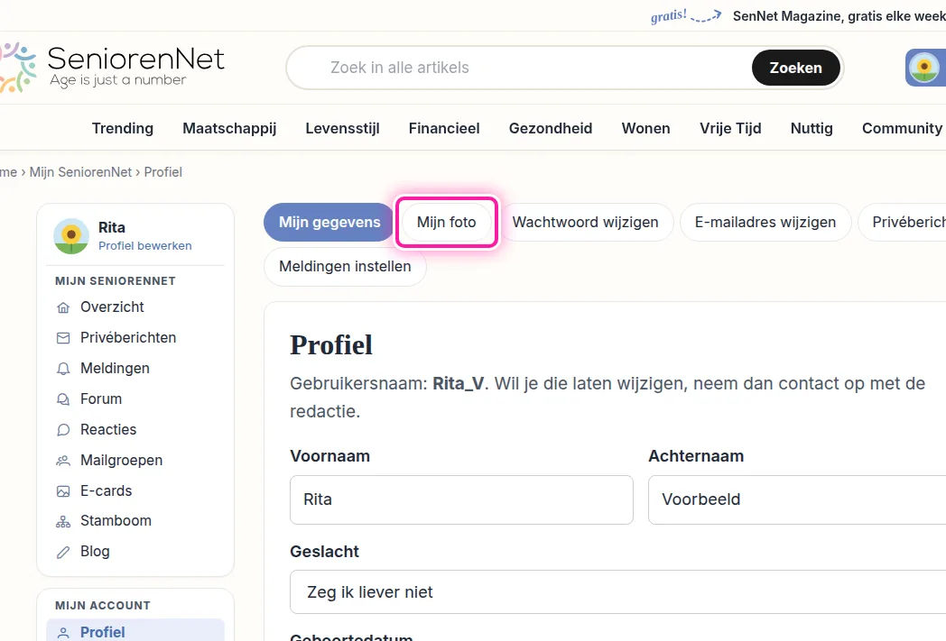
Task: Open Blog from the sidebar
Action: (95, 552)
